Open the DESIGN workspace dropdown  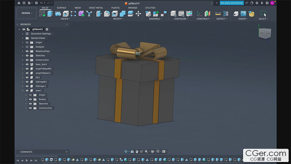[x=26, y=13]
